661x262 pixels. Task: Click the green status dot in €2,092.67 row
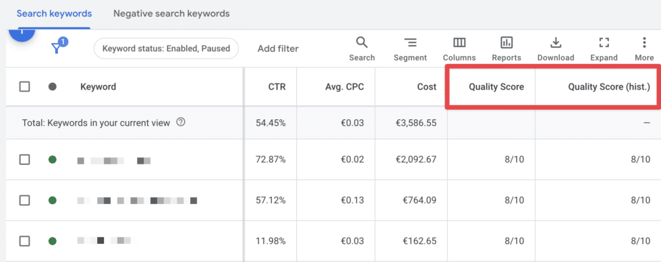click(53, 160)
